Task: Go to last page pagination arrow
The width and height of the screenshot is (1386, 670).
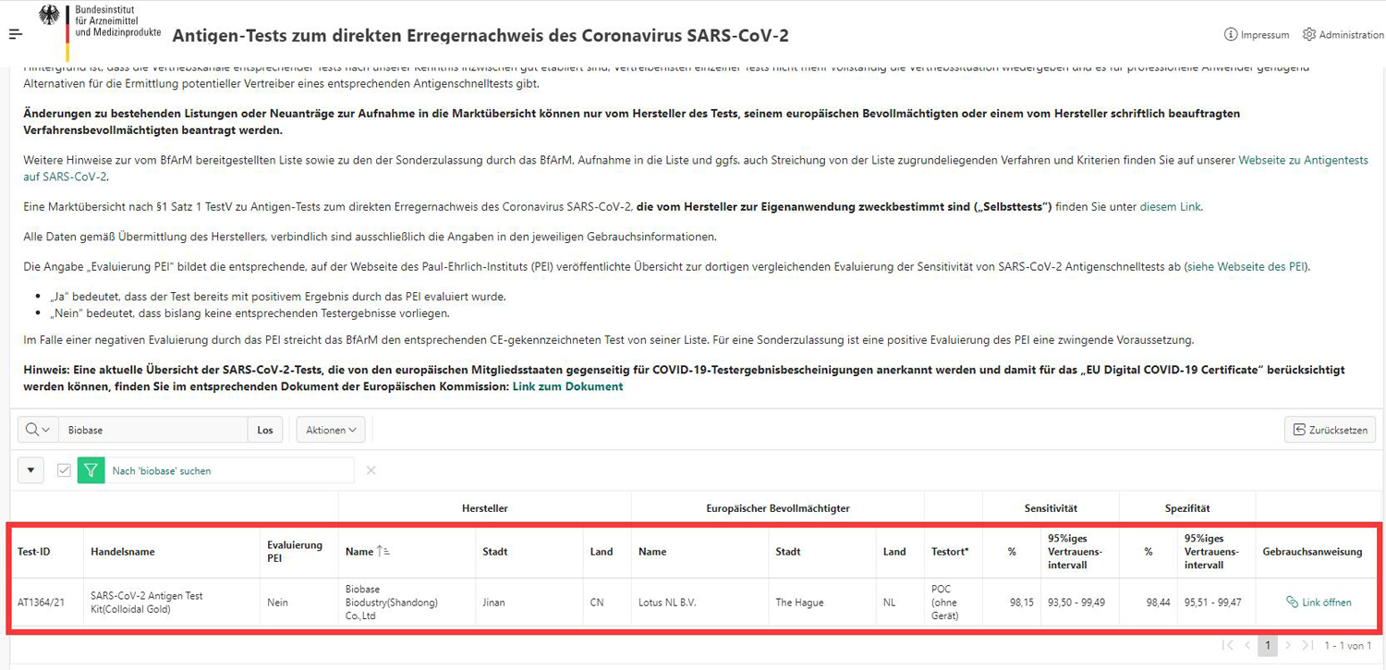Action: [x=1307, y=645]
